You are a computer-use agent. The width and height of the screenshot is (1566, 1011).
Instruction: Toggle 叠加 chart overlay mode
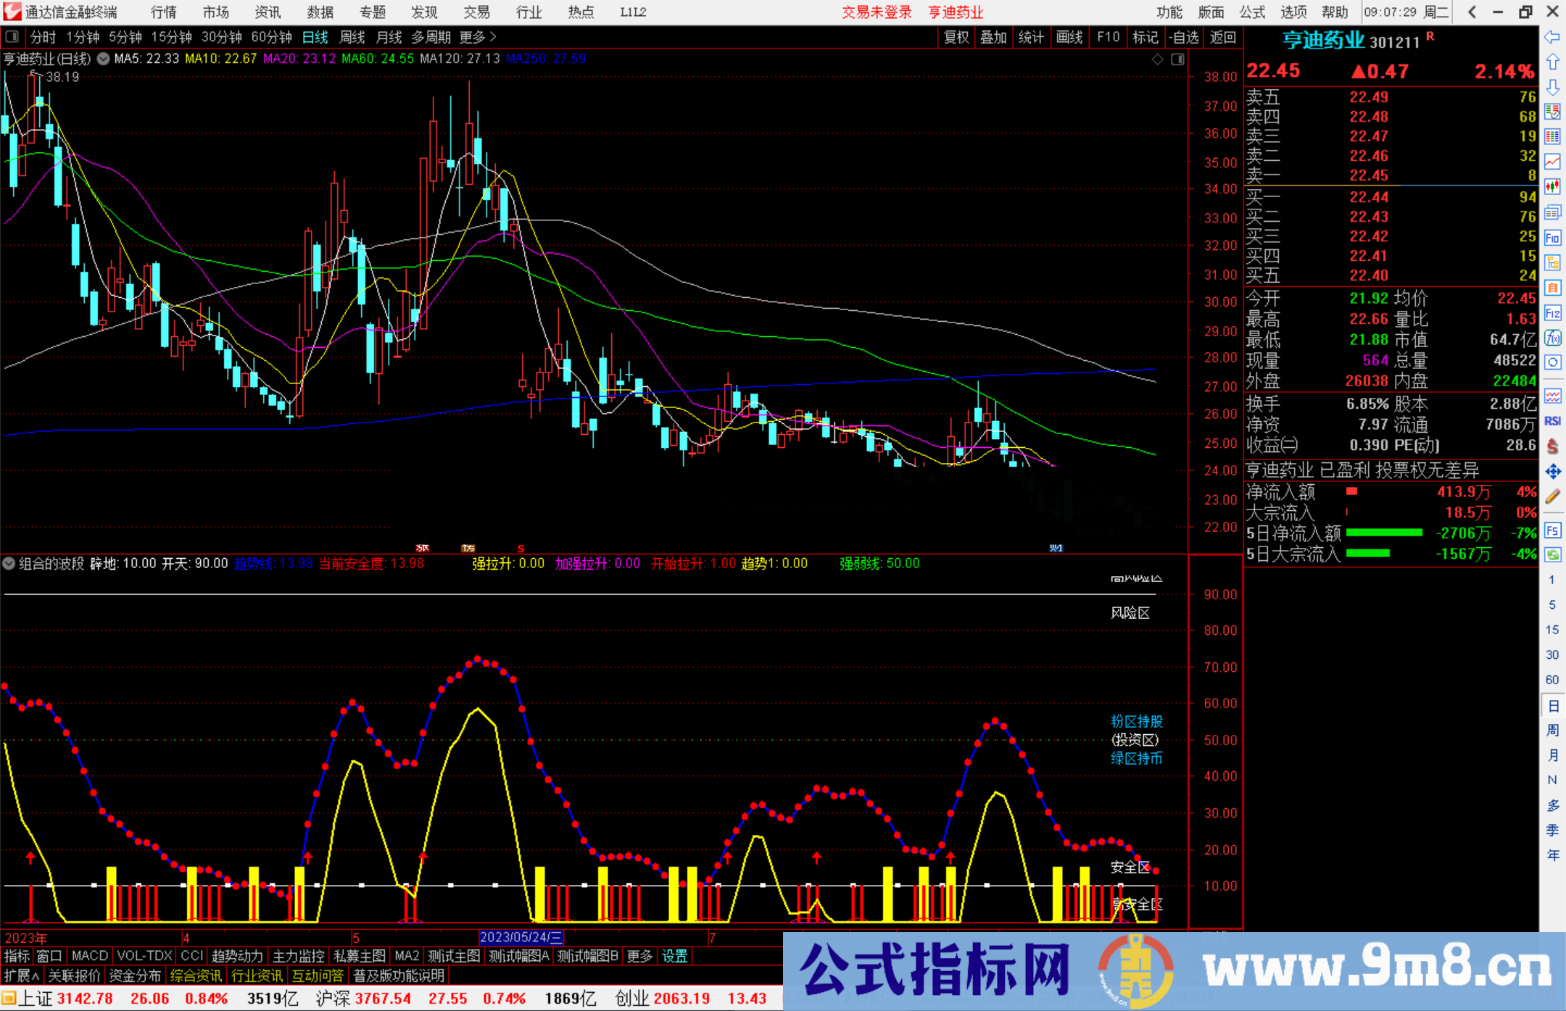point(993,37)
